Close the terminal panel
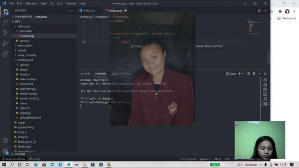The image size is (299, 168). coord(265,74)
